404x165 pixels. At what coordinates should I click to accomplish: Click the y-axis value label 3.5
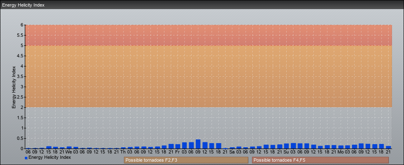[x=20, y=76]
